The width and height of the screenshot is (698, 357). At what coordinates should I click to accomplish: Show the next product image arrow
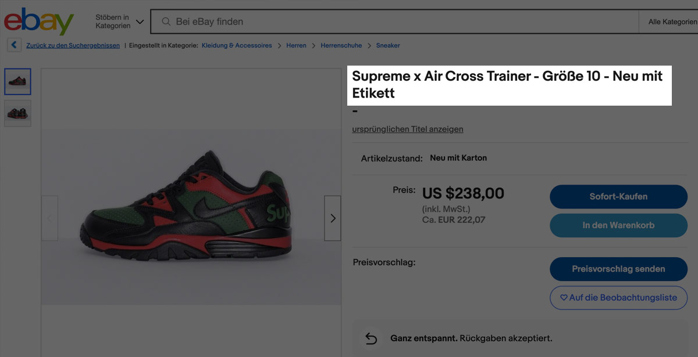333,218
